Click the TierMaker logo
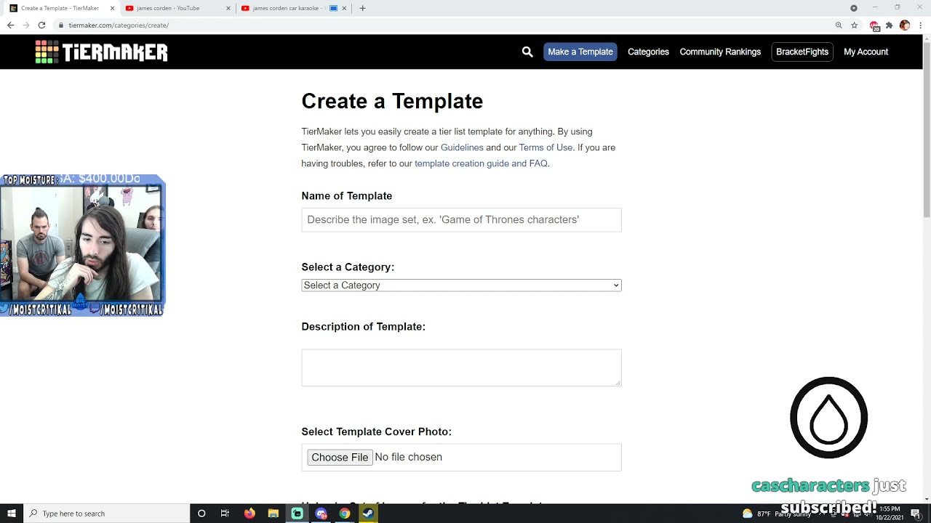931x523 pixels. coord(101,52)
